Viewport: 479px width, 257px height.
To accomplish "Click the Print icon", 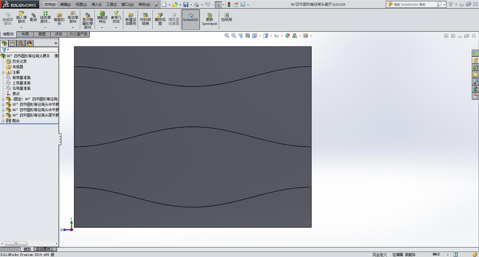I will click(196, 4).
